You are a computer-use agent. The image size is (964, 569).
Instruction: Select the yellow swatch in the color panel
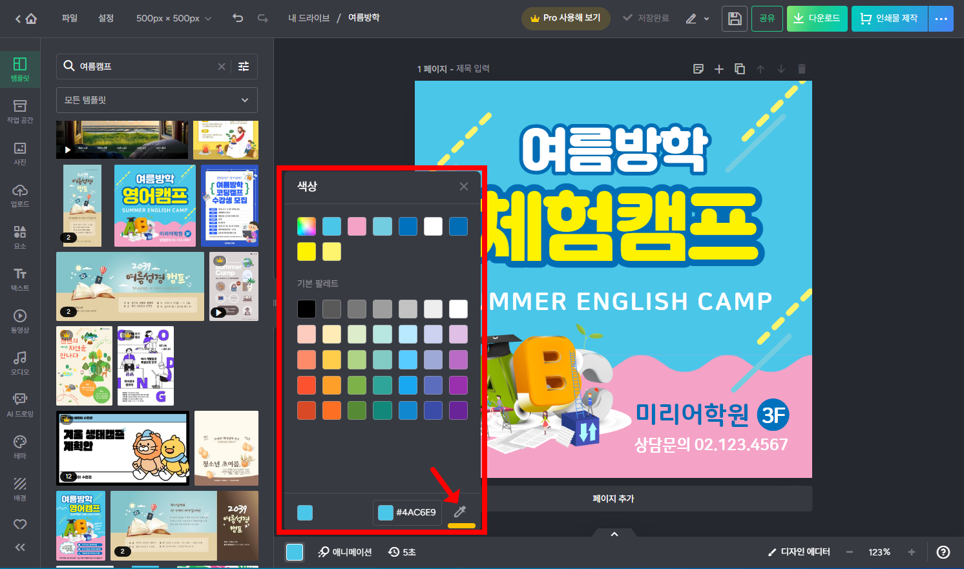(306, 251)
